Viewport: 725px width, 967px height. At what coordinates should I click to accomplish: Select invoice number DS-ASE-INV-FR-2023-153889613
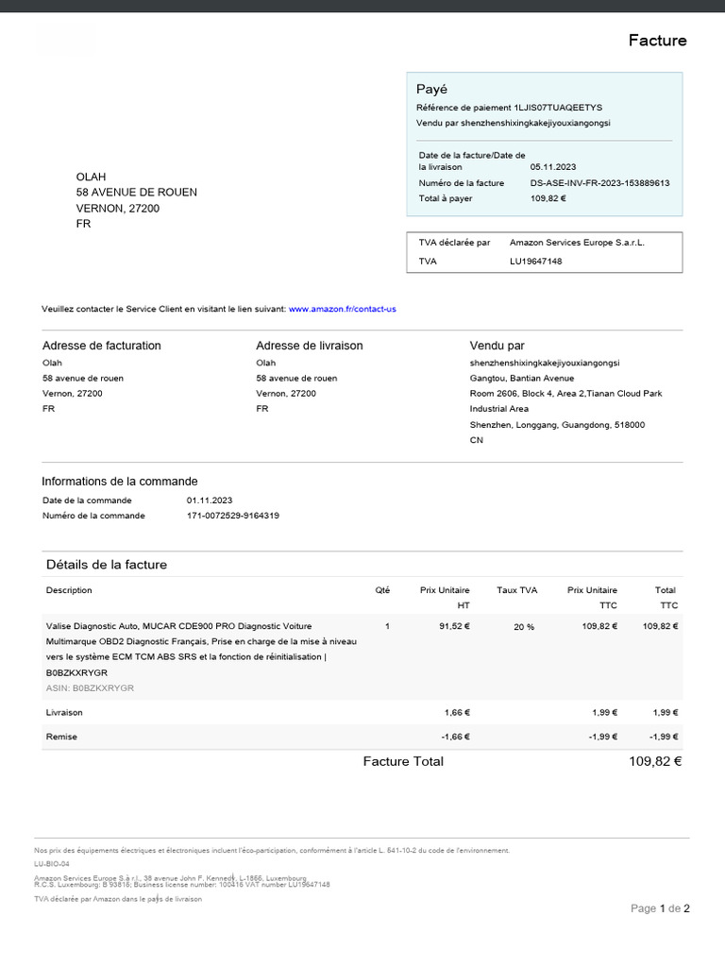599,183
